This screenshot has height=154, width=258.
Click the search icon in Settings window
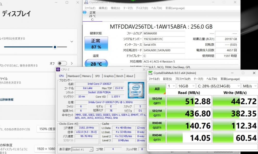(x=1, y=4)
